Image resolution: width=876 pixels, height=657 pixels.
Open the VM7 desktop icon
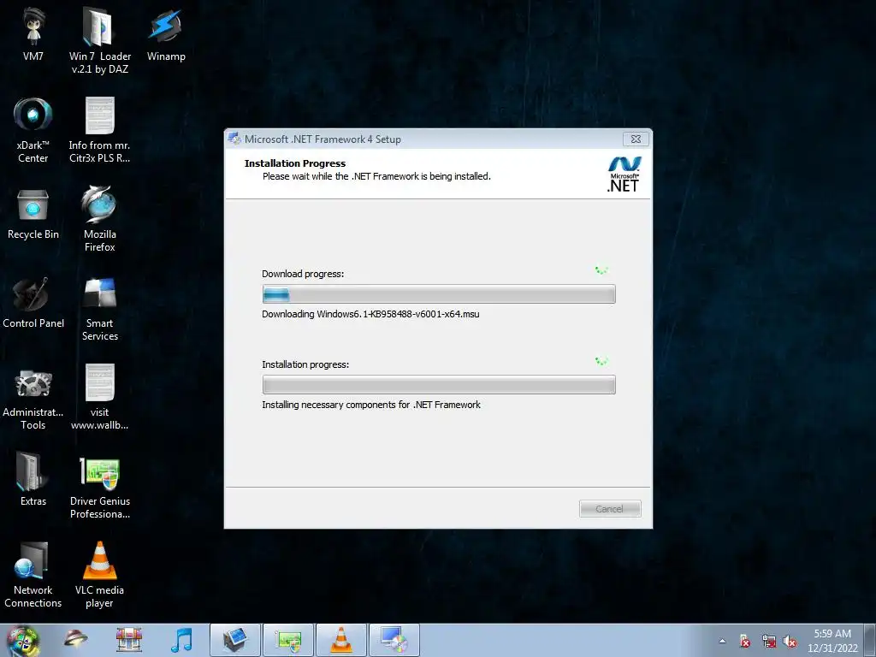click(33, 34)
